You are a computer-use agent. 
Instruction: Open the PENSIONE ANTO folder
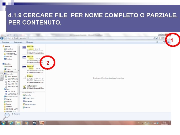pyautogui.click(x=11, y=109)
